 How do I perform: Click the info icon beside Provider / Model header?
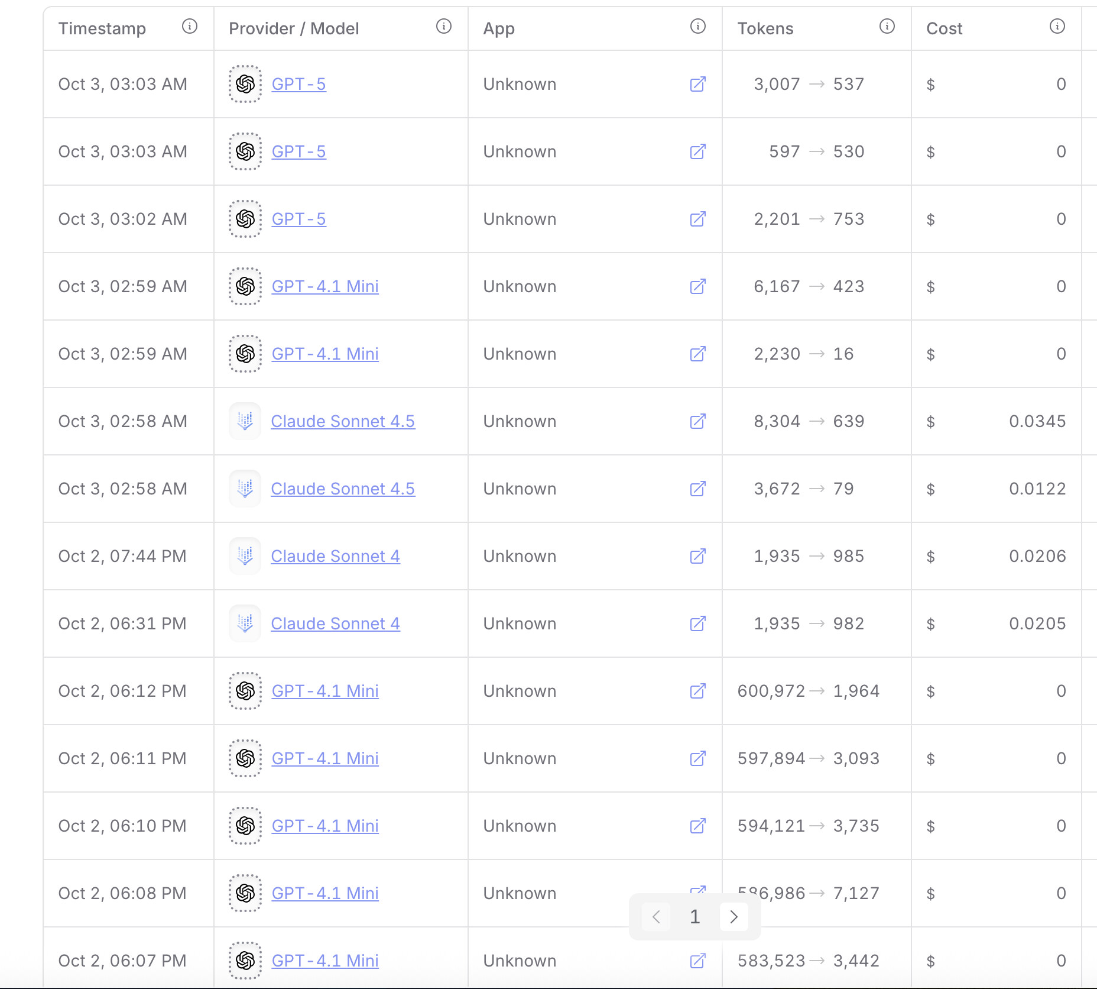(x=443, y=27)
